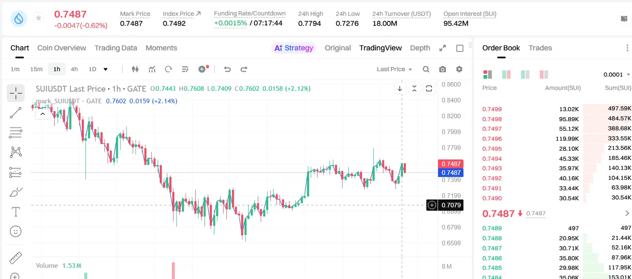The height and width of the screenshot is (279, 632).
Task: Click the 0.7496 ask price row
Action: point(556,139)
